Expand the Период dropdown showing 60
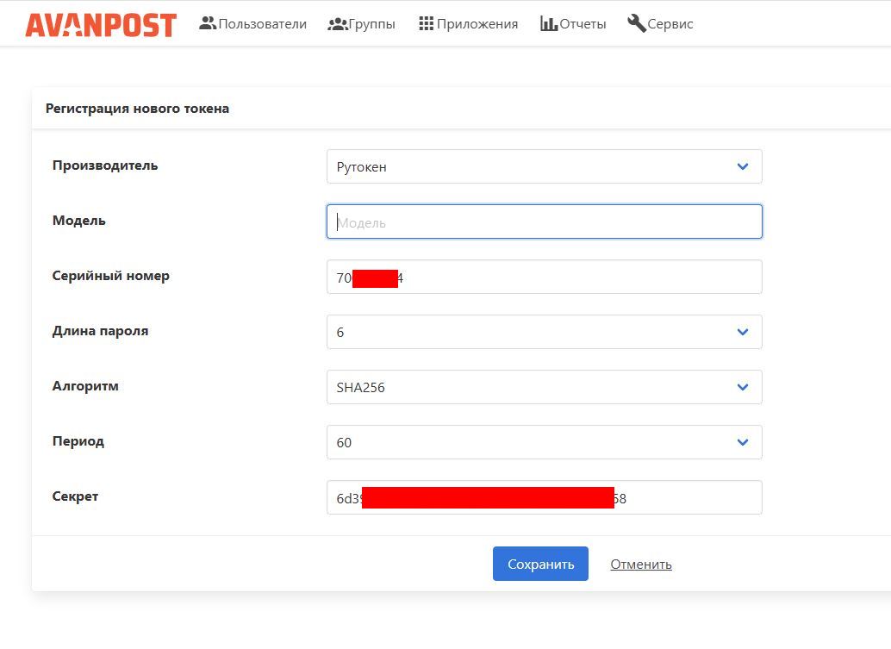Screen dimensions: 891x649 (x=545, y=442)
